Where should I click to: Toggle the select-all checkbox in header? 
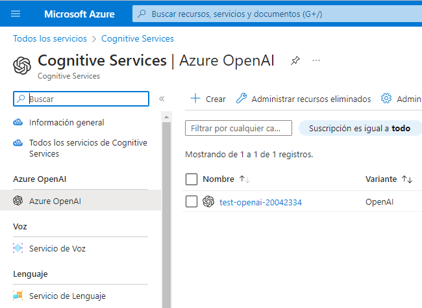click(192, 179)
